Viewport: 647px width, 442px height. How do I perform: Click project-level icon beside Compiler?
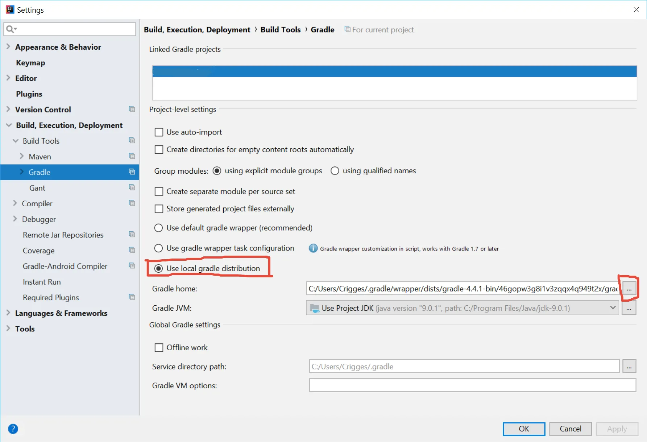pyautogui.click(x=132, y=203)
